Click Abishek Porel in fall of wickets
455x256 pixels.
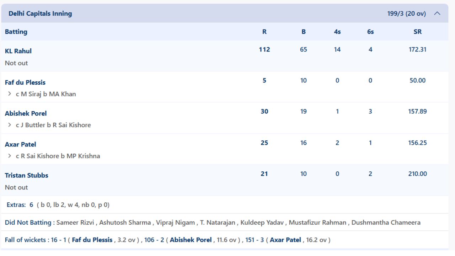pos(191,240)
